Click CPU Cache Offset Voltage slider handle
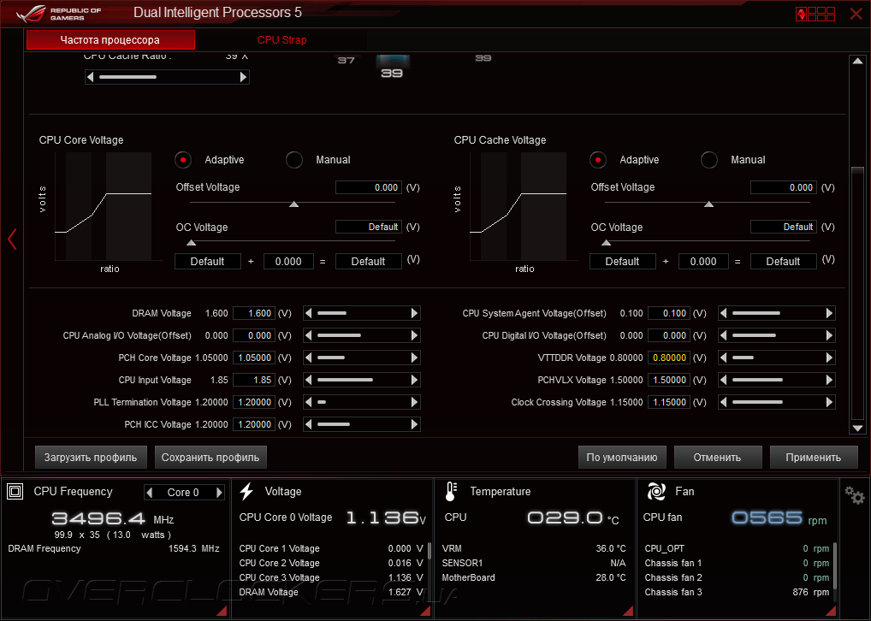 pyautogui.click(x=709, y=204)
